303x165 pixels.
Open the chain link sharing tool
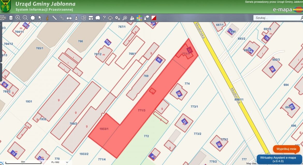(x=62, y=18)
